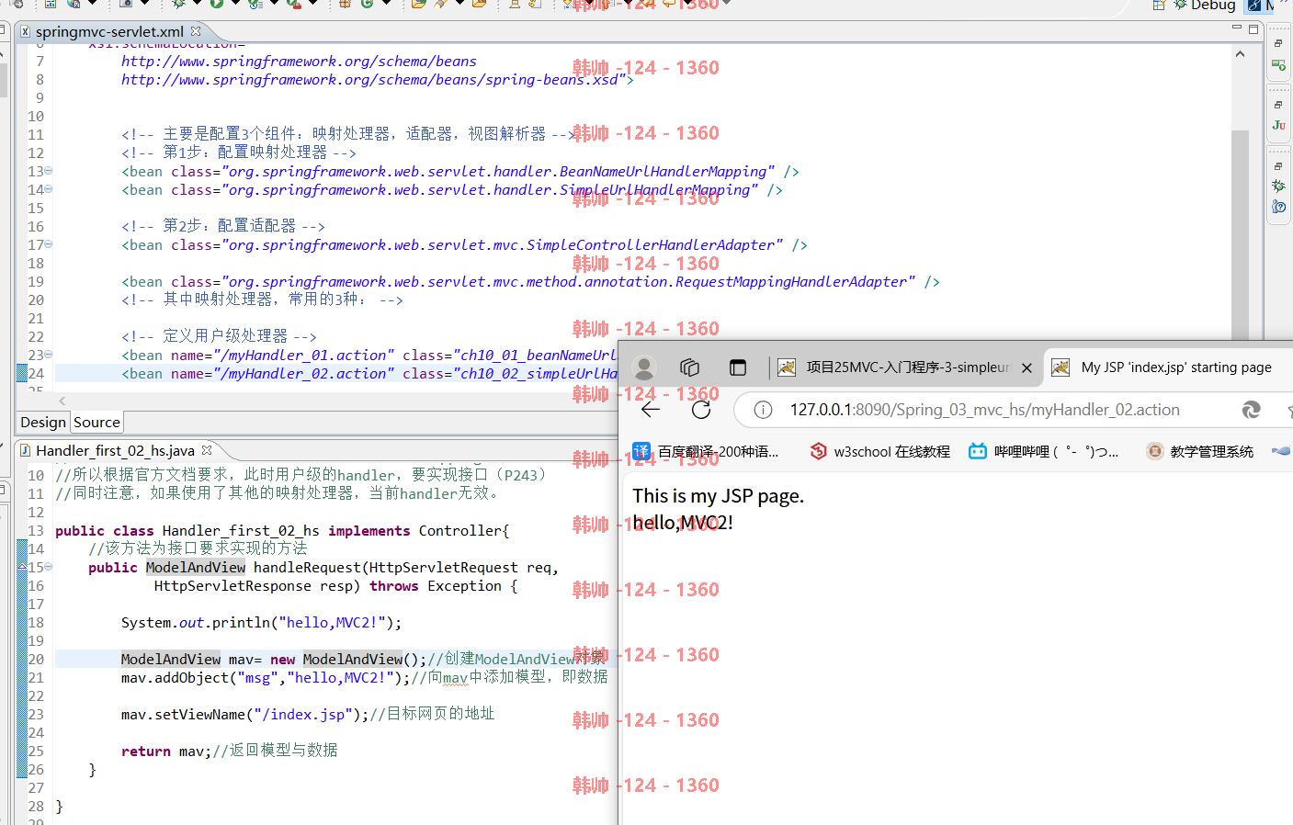Image resolution: width=1293 pixels, height=825 pixels.
Task: Collapse the fold at XML line 17
Action: (x=48, y=244)
